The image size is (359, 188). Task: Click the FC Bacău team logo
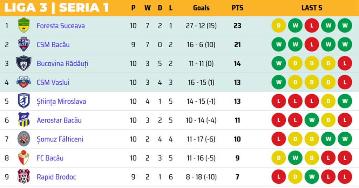pyautogui.click(x=24, y=158)
